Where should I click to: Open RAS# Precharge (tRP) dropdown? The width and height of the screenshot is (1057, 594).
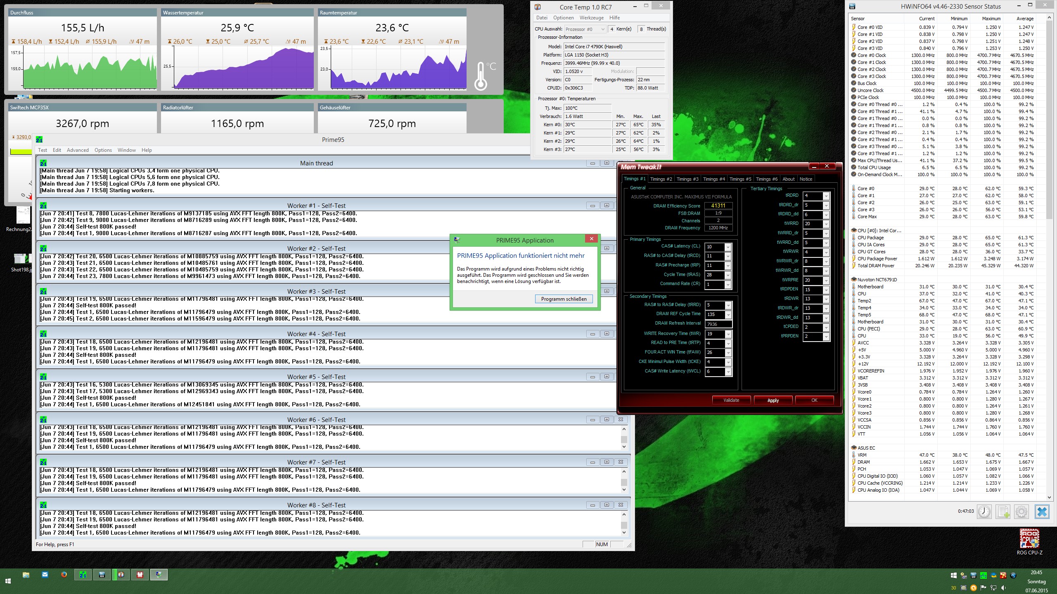click(728, 266)
